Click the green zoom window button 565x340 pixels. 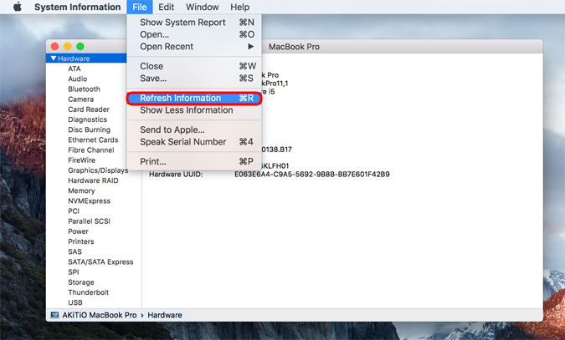click(80, 46)
